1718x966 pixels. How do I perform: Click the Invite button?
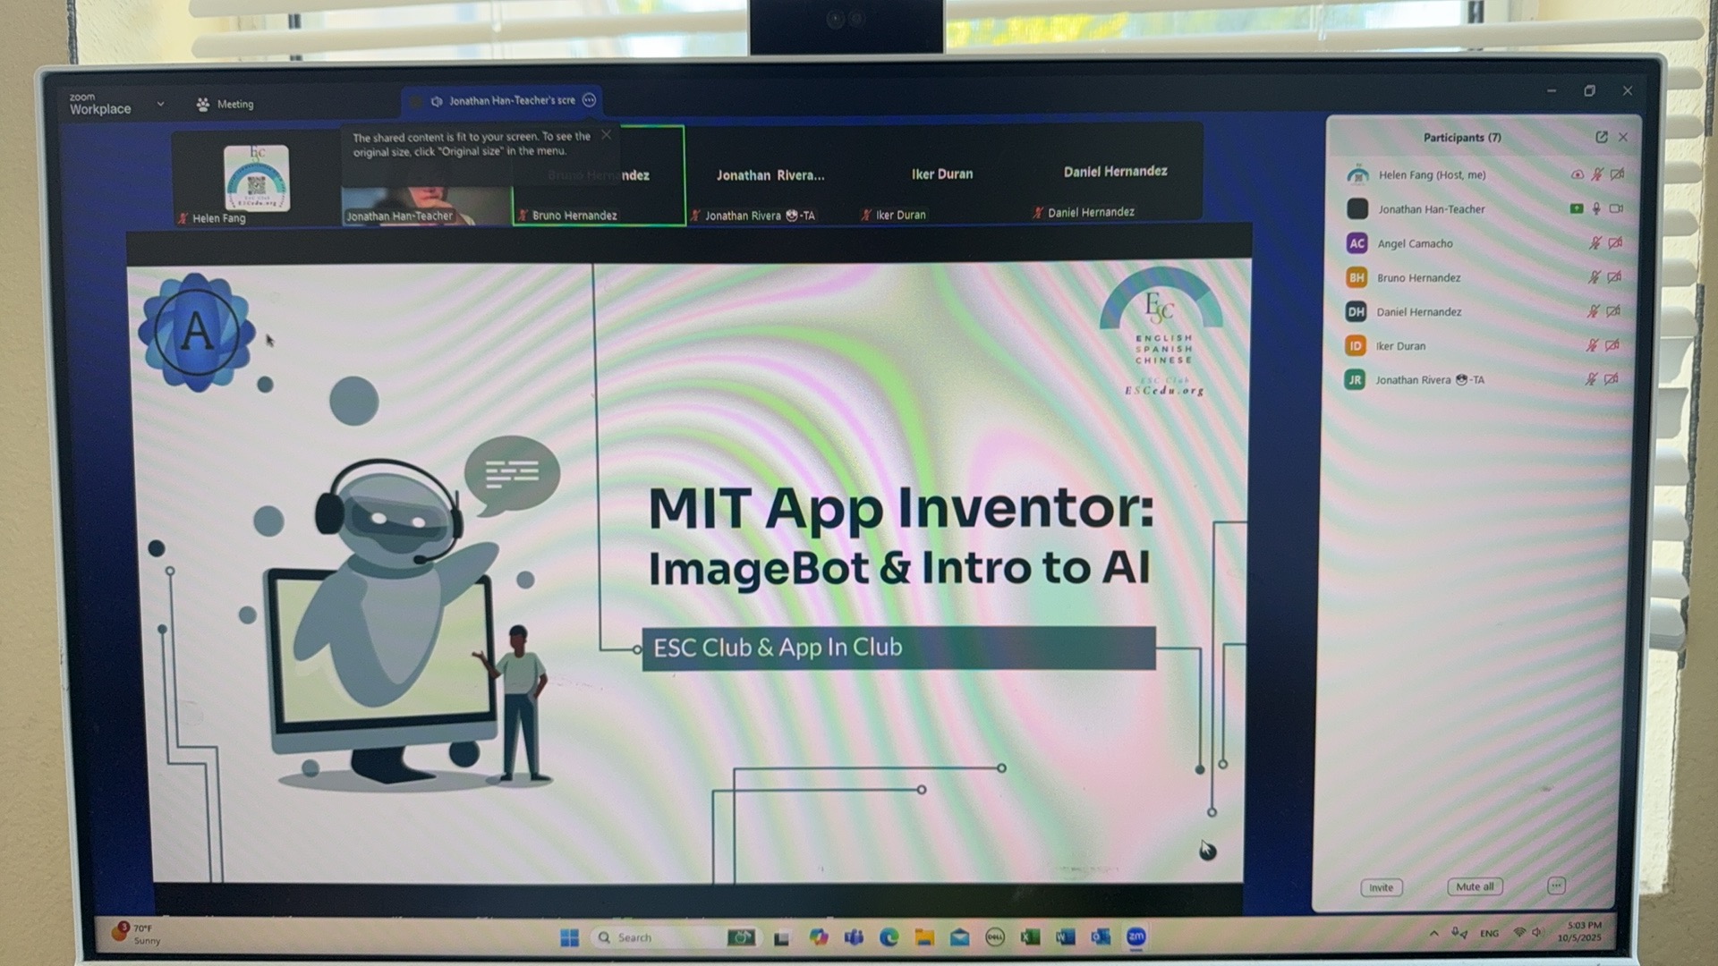[1381, 887]
